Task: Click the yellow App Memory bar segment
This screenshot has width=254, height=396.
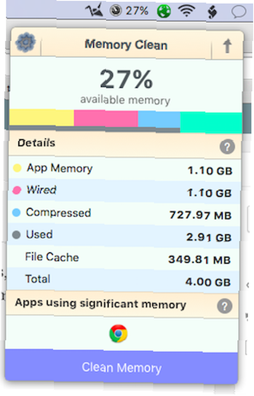Action: pos(42,118)
